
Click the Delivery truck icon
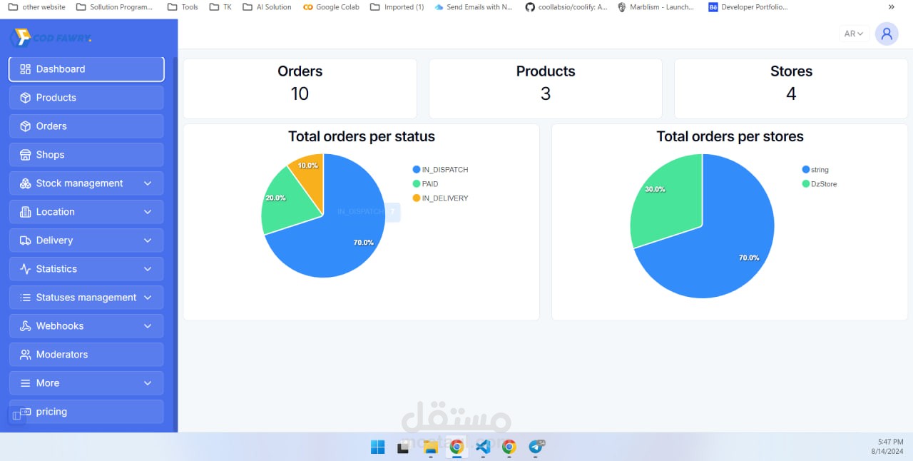point(25,240)
